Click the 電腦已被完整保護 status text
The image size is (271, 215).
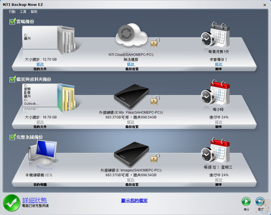pos(35,206)
